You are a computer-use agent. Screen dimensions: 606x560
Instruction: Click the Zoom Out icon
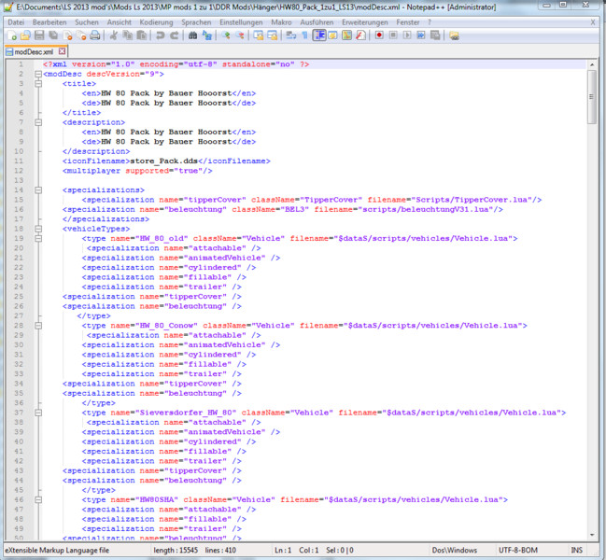[x=240, y=35]
